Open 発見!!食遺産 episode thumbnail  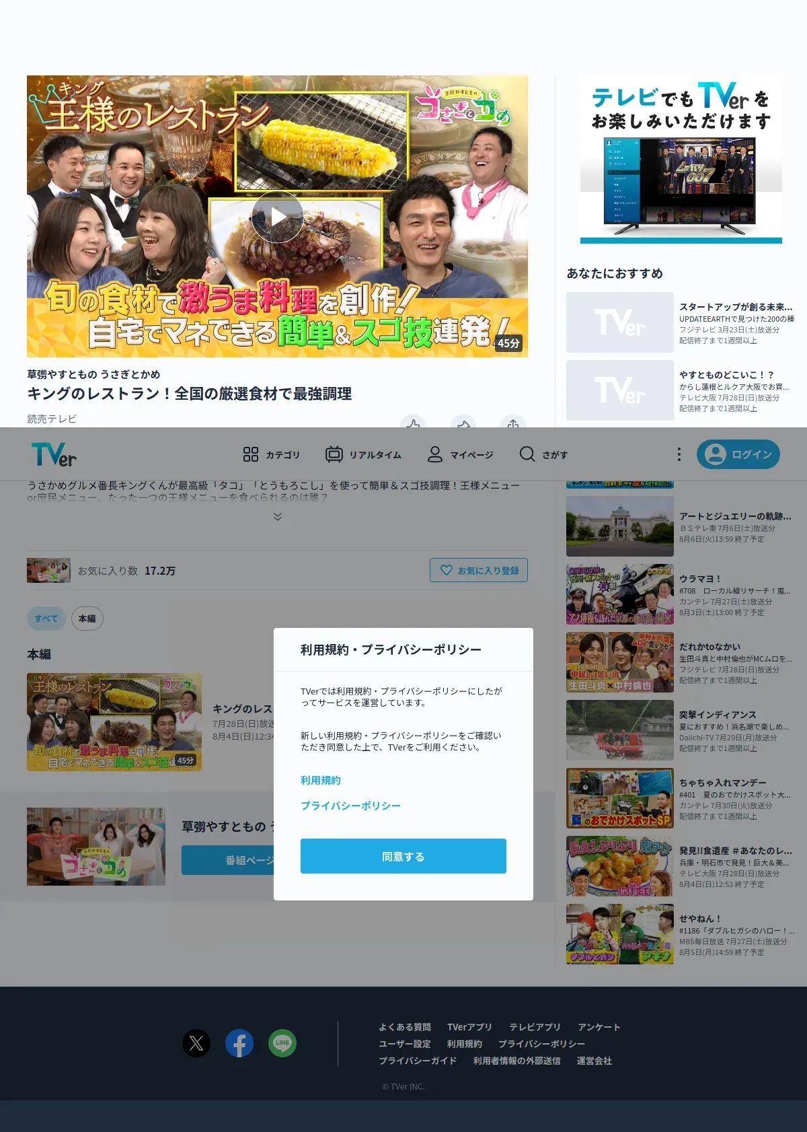(x=620, y=866)
